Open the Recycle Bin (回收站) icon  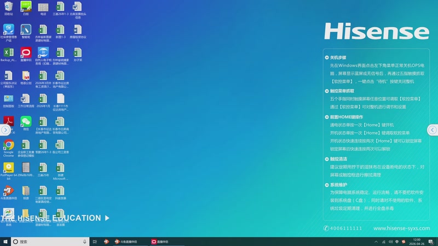pos(9,8)
